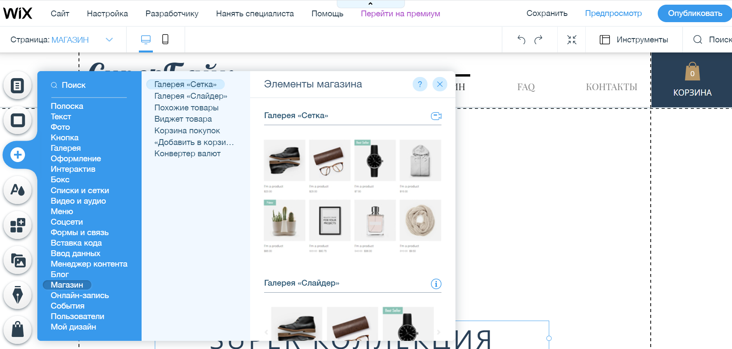Viewport: 732px width, 349px height.
Task: Open the Инструменты tools menu
Action: pyautogui.click(x=634, y=40)
